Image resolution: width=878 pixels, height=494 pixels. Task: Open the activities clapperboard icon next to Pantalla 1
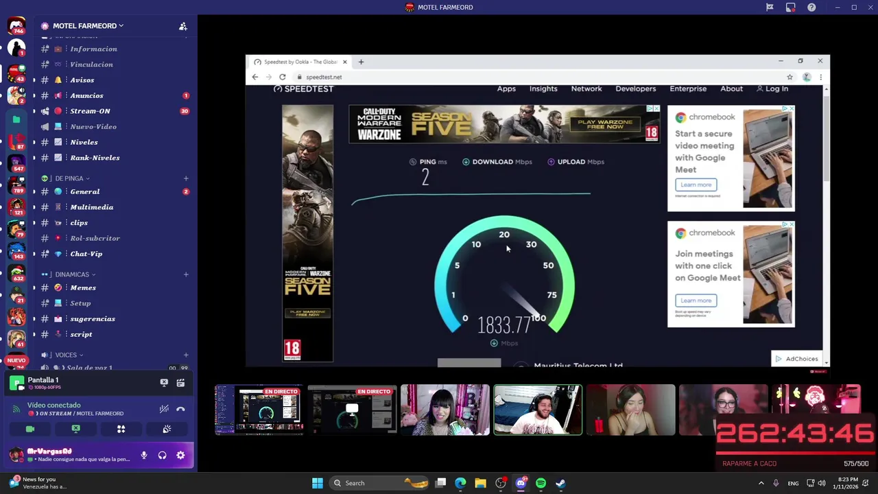(x=180, y=383)
